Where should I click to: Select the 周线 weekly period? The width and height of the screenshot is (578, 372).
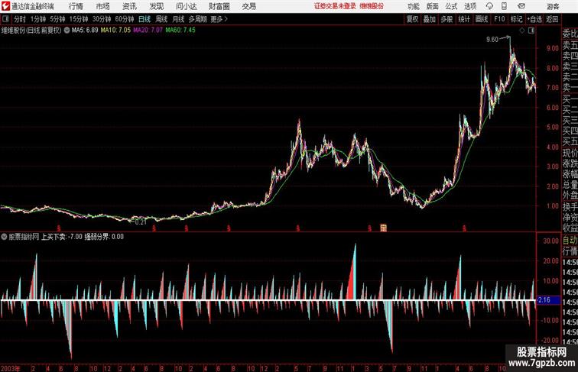tap(161, 19)
